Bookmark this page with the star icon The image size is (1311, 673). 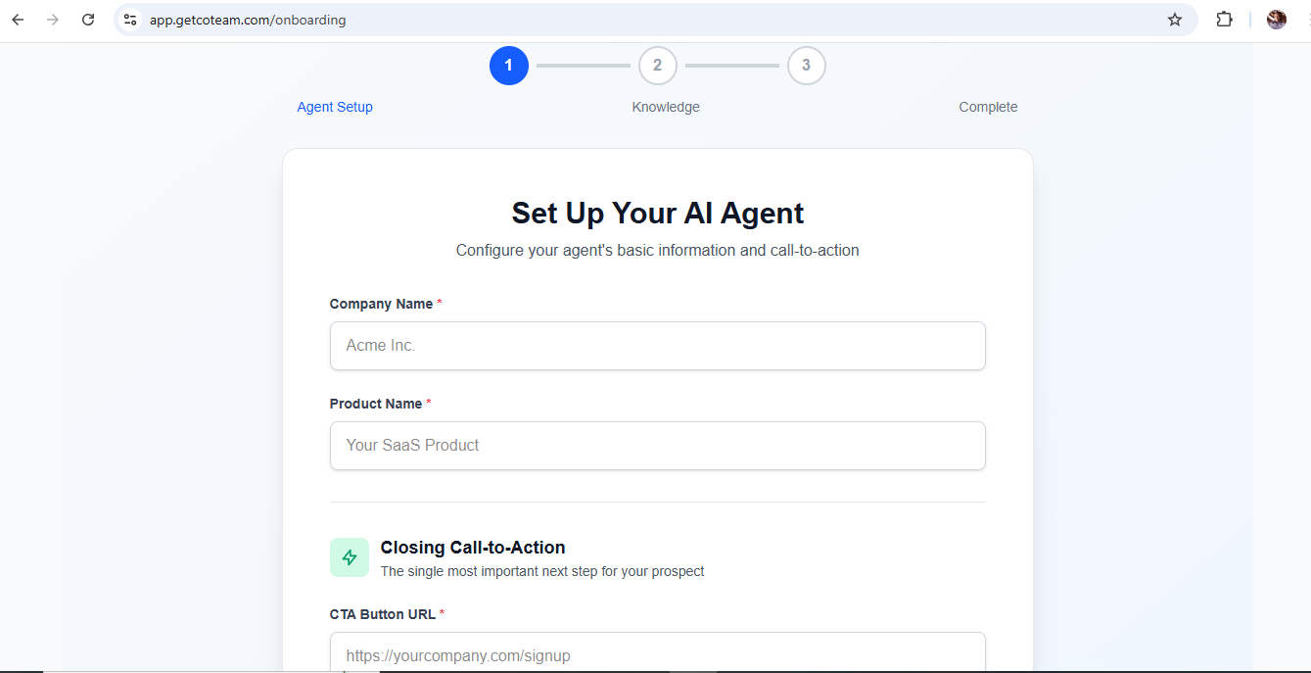coord(1175,20)
